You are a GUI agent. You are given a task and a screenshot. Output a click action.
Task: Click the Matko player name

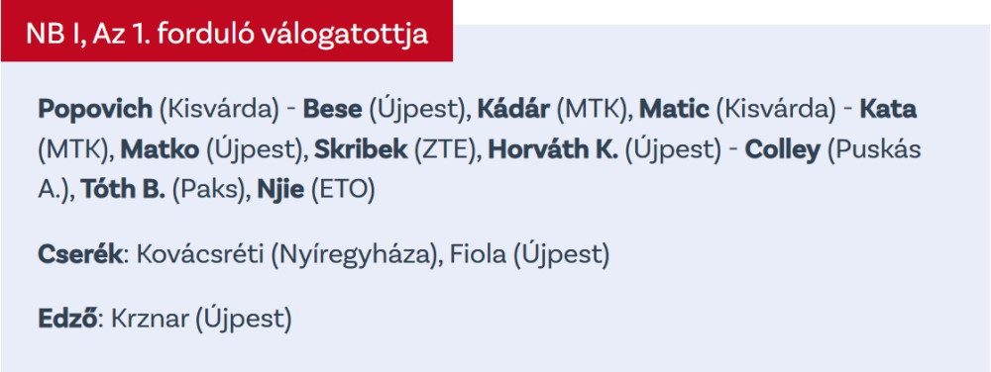pos(160,150)
